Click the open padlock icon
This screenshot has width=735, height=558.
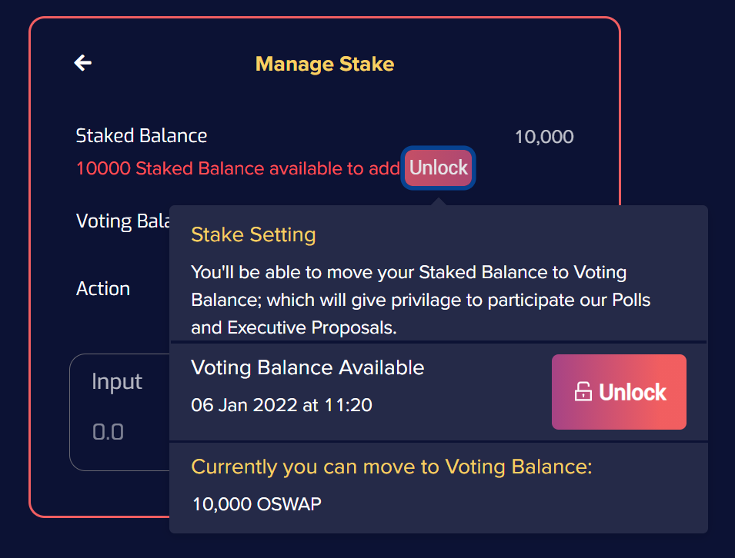coord(583,392)
